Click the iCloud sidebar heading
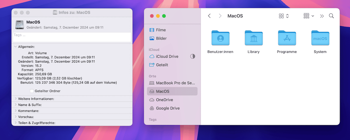 click(154, 50)
